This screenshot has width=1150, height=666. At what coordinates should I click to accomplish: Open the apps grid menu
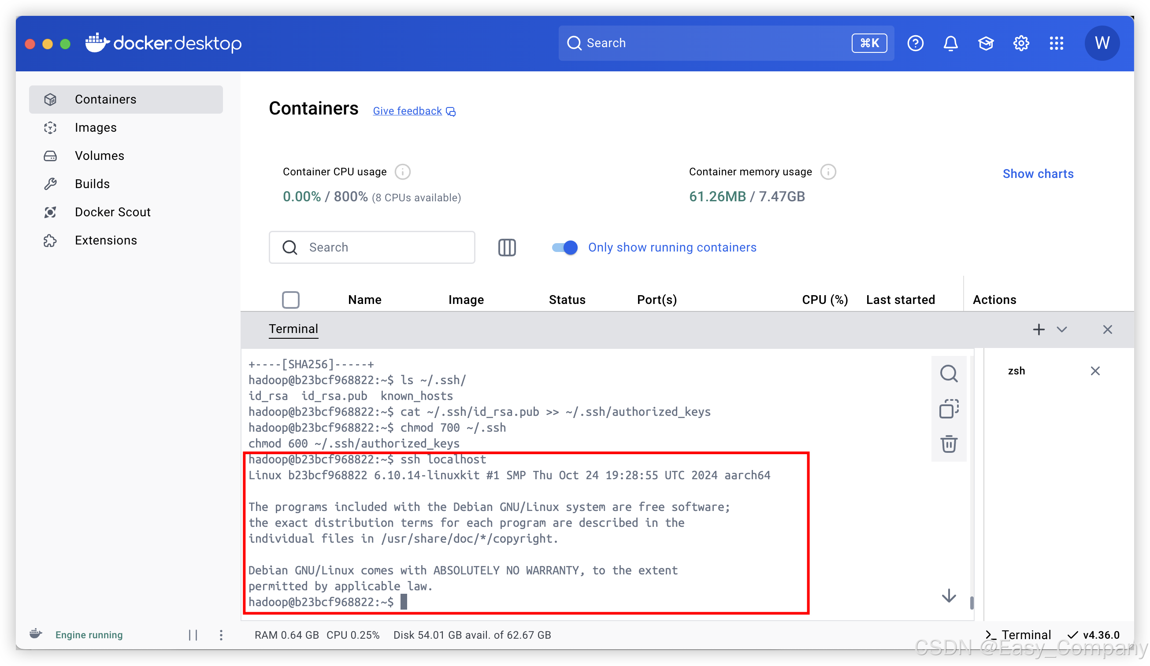tap(1057, 43)
